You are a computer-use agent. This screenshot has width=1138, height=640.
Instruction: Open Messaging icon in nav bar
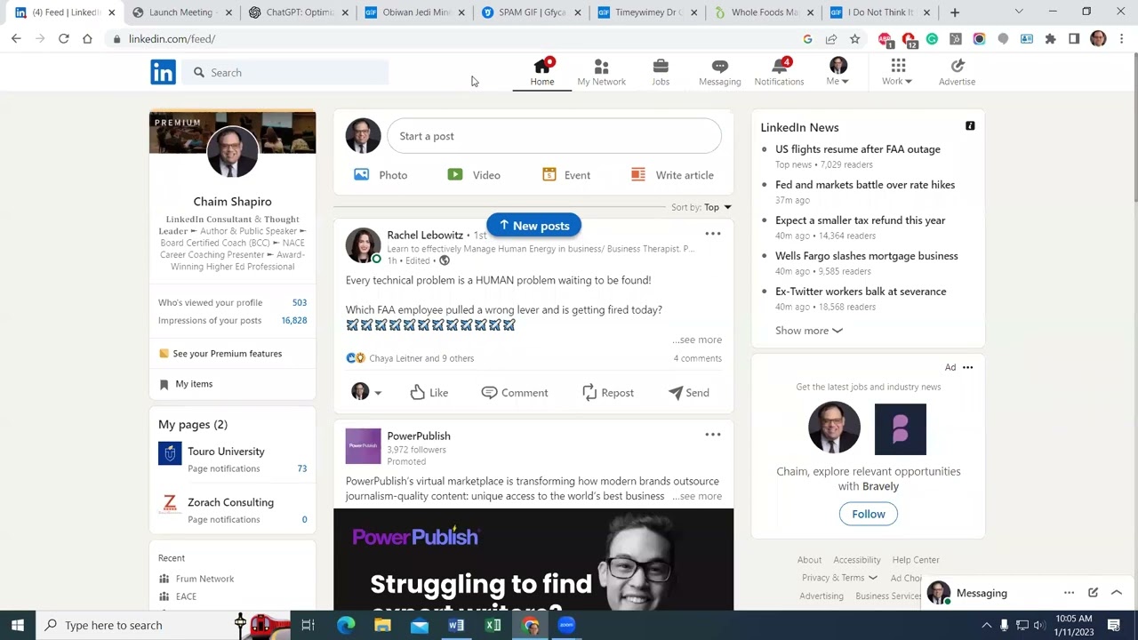(719, 72)
